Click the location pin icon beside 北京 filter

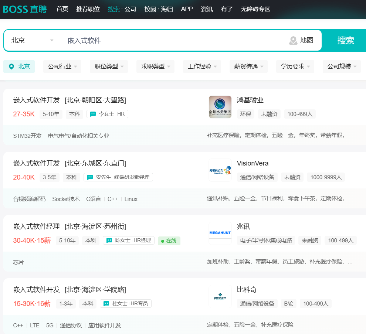[x=11, y=67]
